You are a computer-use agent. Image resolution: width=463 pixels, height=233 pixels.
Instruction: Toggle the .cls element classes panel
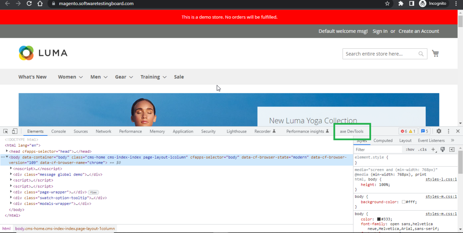(422, 150)
